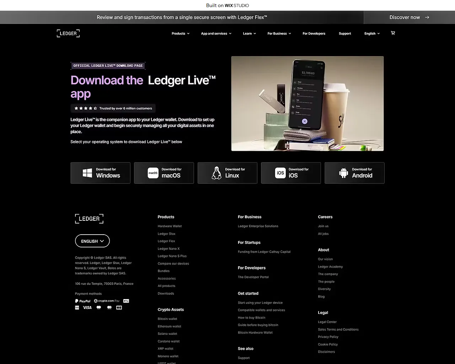Image resolution: width=455 pixels, height=364 pixels.
Task: Open All products footer link
Action: [x=166, y=286]
